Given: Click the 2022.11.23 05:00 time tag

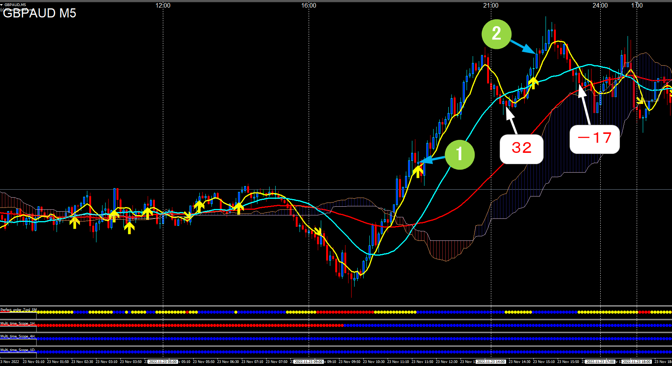Looking at the screenshot, I should click(x=163, y=362).
